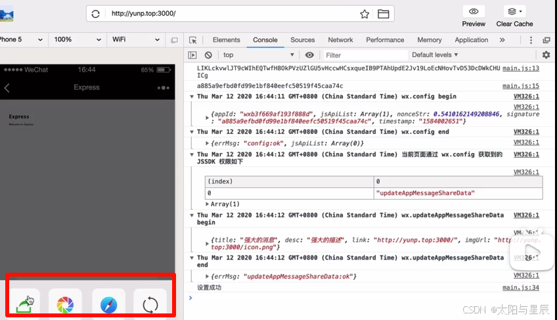Viewport: 557px width, 320px height.
Task: Clear the console with the ban icon
Action: pyautogui.click(x=208, y=55)
